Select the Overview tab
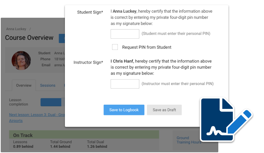 tap(24, 85)
